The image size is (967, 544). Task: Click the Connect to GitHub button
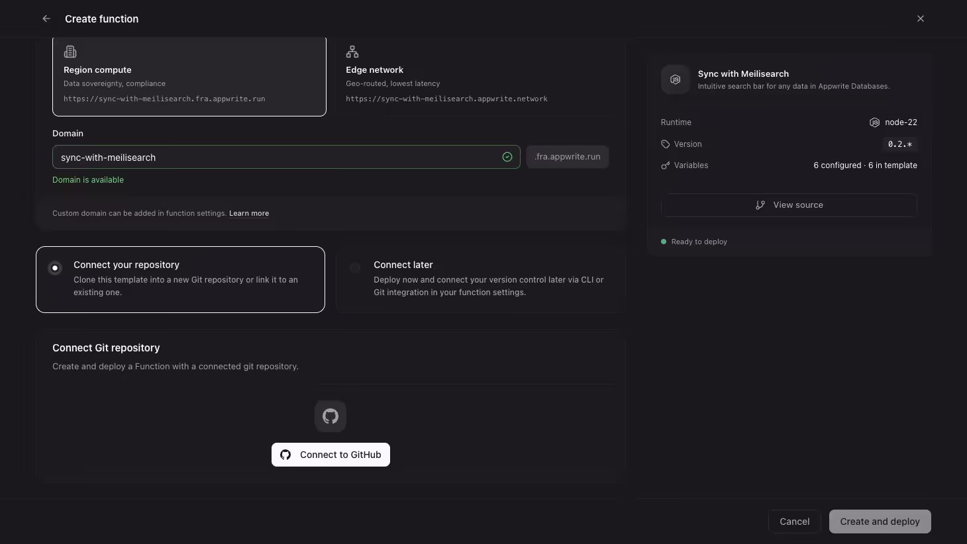[x=331, y=455]
